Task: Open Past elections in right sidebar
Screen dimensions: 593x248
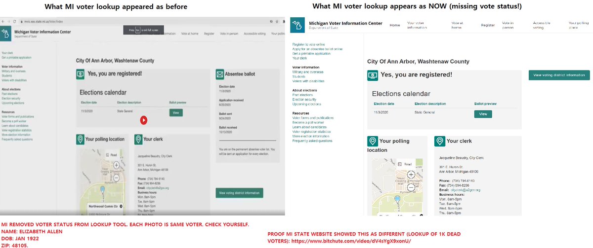Action: pyautogui.click(x=302, y=95)
